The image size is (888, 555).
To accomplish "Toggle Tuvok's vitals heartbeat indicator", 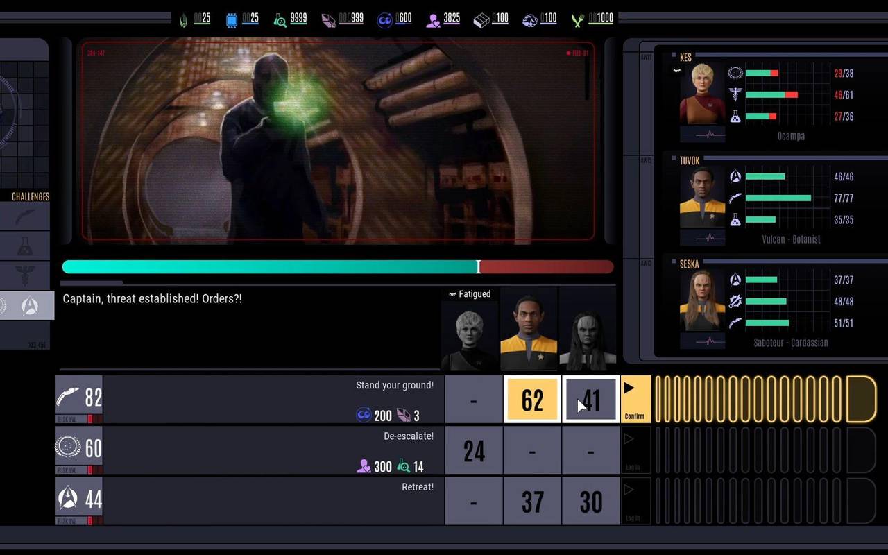I will click(x=709, y=237).
